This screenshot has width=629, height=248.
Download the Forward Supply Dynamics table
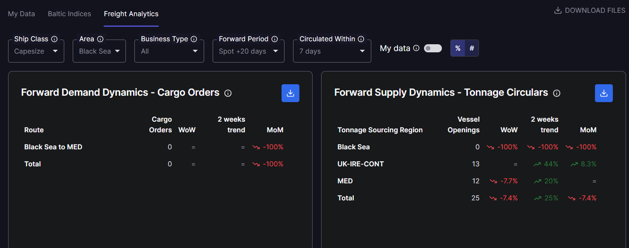click(603, 93)
